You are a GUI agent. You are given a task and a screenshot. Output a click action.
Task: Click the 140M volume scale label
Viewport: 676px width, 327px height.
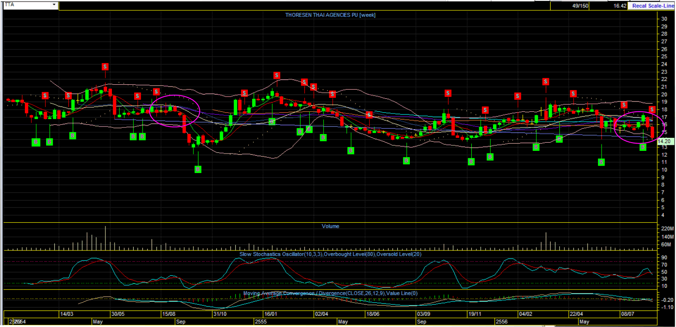coord(666,237)
